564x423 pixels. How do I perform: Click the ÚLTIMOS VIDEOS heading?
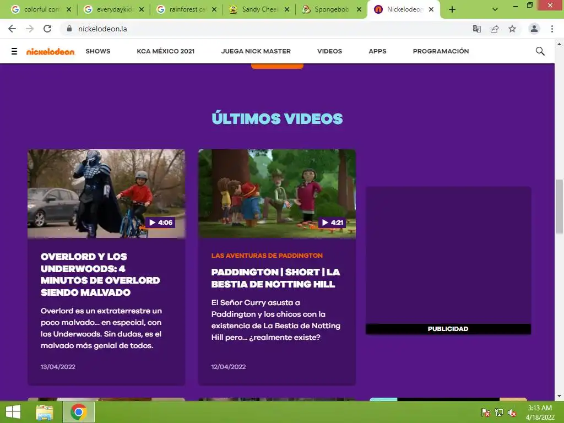click(x=277, y=119)
